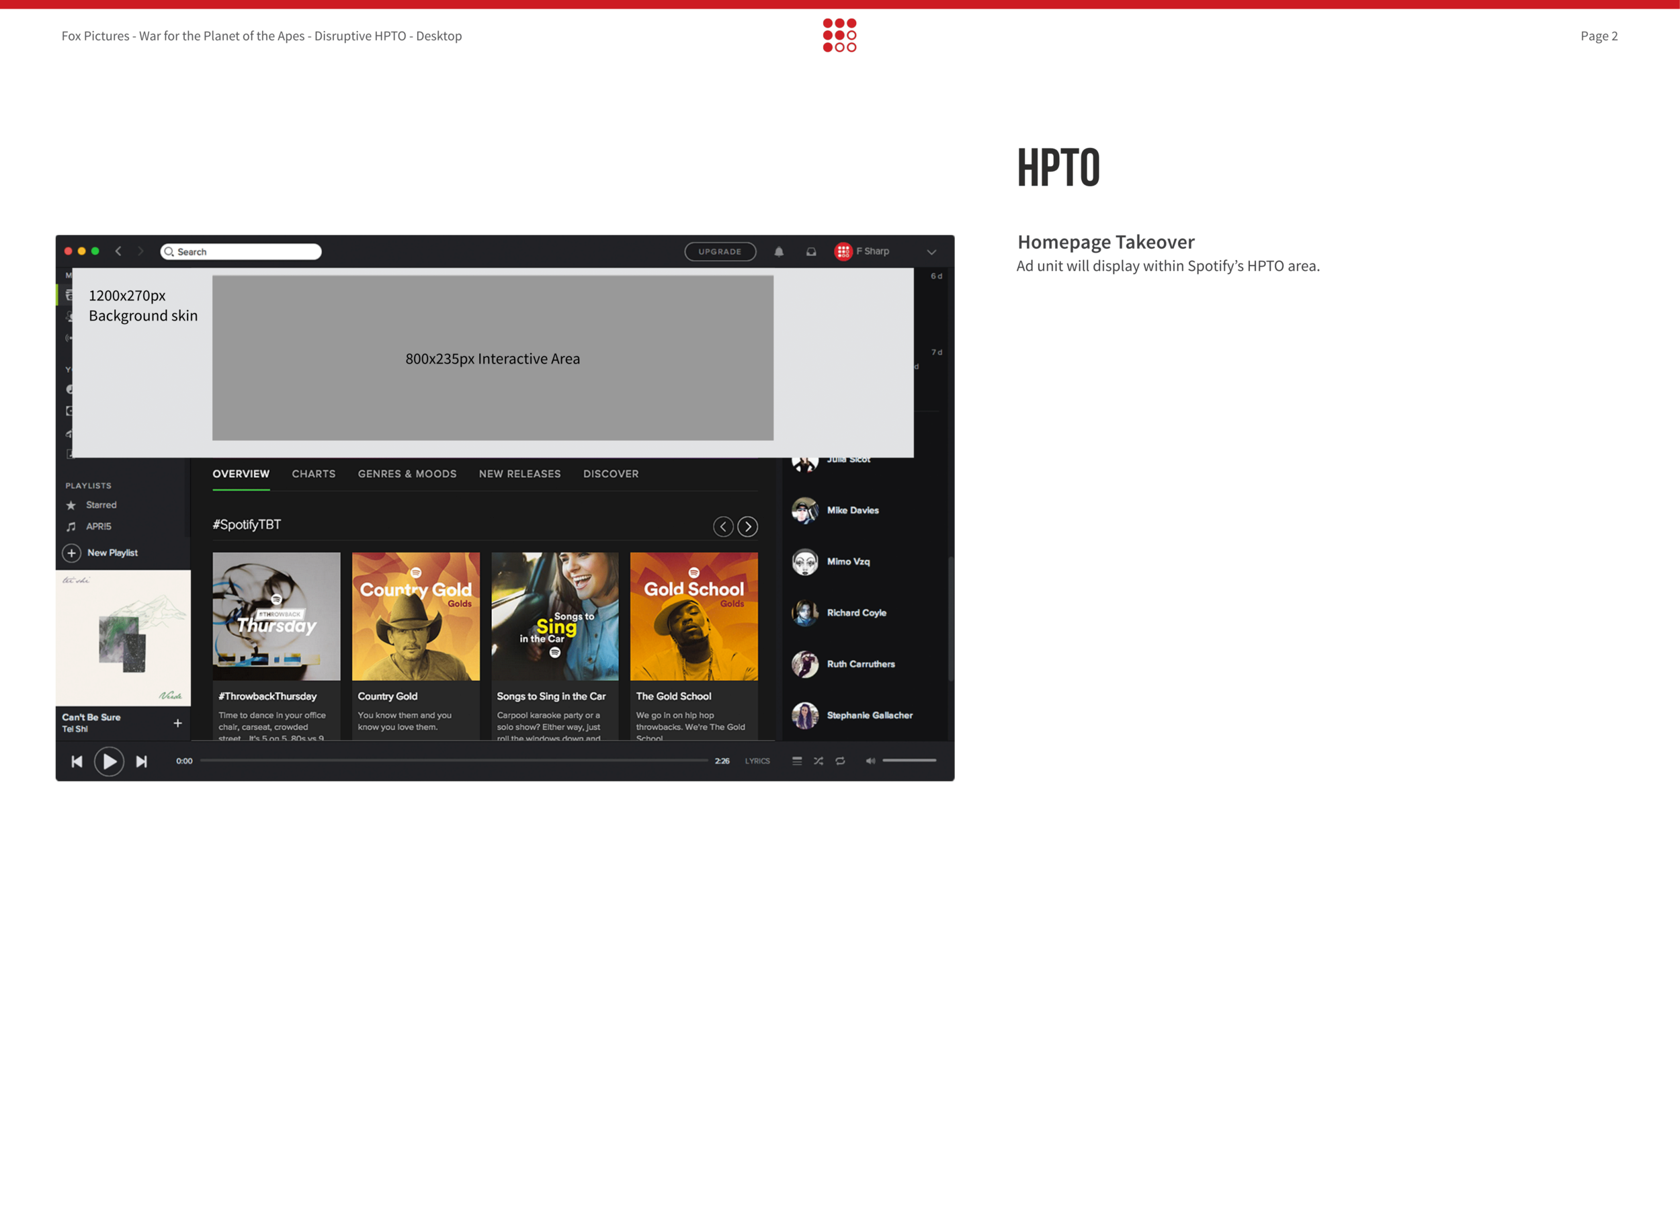Viewport: 1680px width, 1232px height.
Task: Click the #ThrowbackThursday title link
Action: 267,696
